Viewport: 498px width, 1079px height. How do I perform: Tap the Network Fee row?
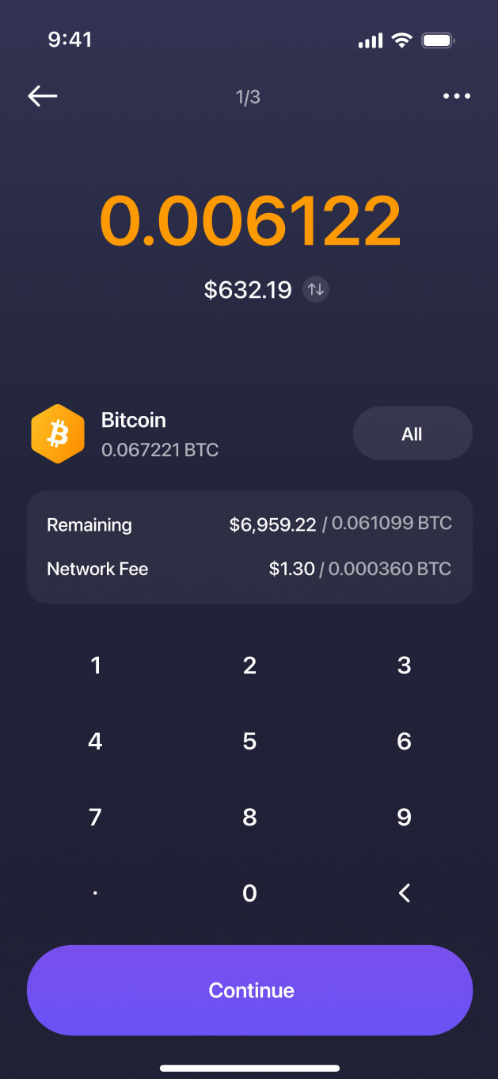(x=249, y=569)
